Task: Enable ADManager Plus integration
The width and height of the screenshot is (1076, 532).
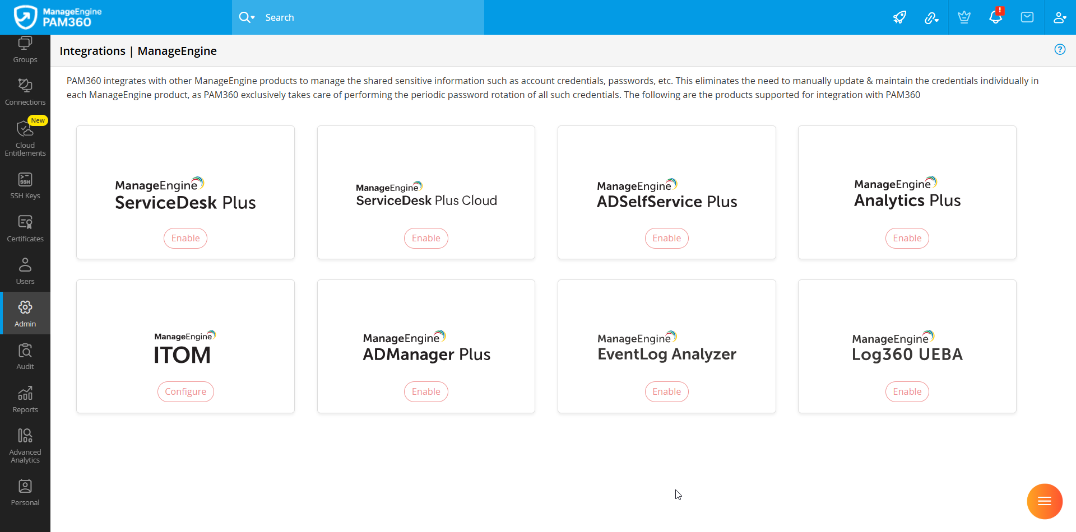Action: tap(426, 391)
